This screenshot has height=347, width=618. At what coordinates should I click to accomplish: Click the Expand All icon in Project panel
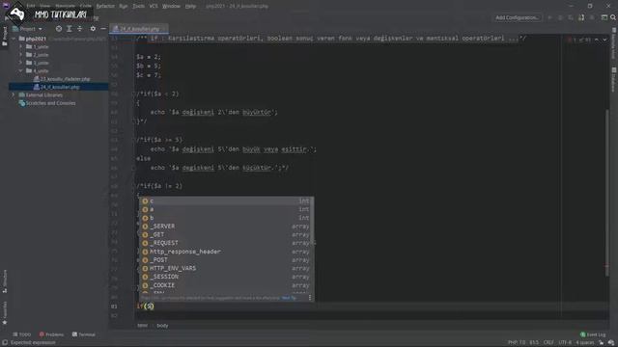[x=70, y=29]
